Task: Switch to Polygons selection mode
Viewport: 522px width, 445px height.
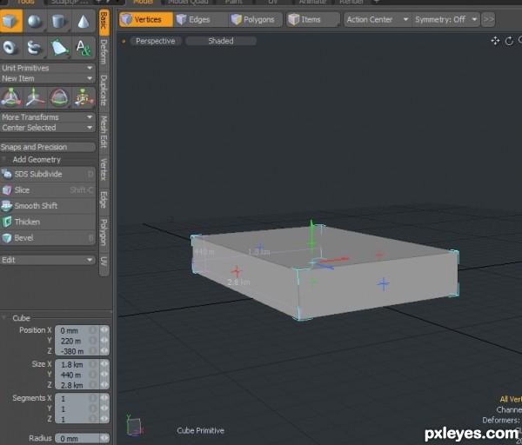Action: click(256, 20)
